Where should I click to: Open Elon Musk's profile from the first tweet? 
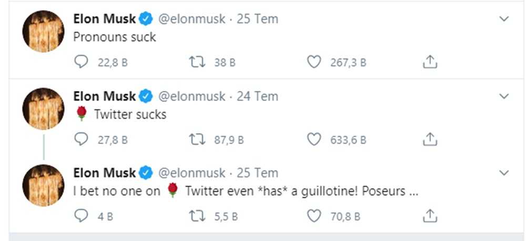coord(105,19)
